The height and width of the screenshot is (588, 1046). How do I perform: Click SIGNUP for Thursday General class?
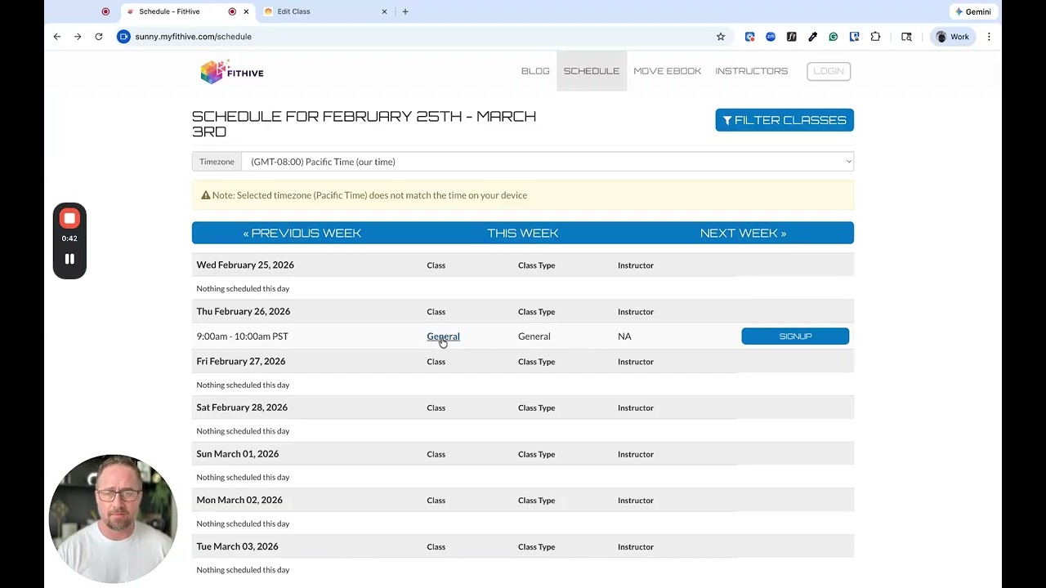coord(795,336)
